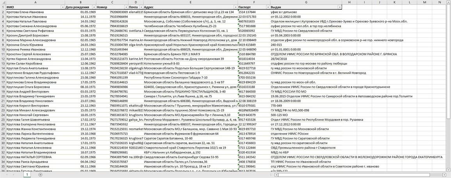Select passport cell 4618№926499
The image size is (451, 178).
254,110
